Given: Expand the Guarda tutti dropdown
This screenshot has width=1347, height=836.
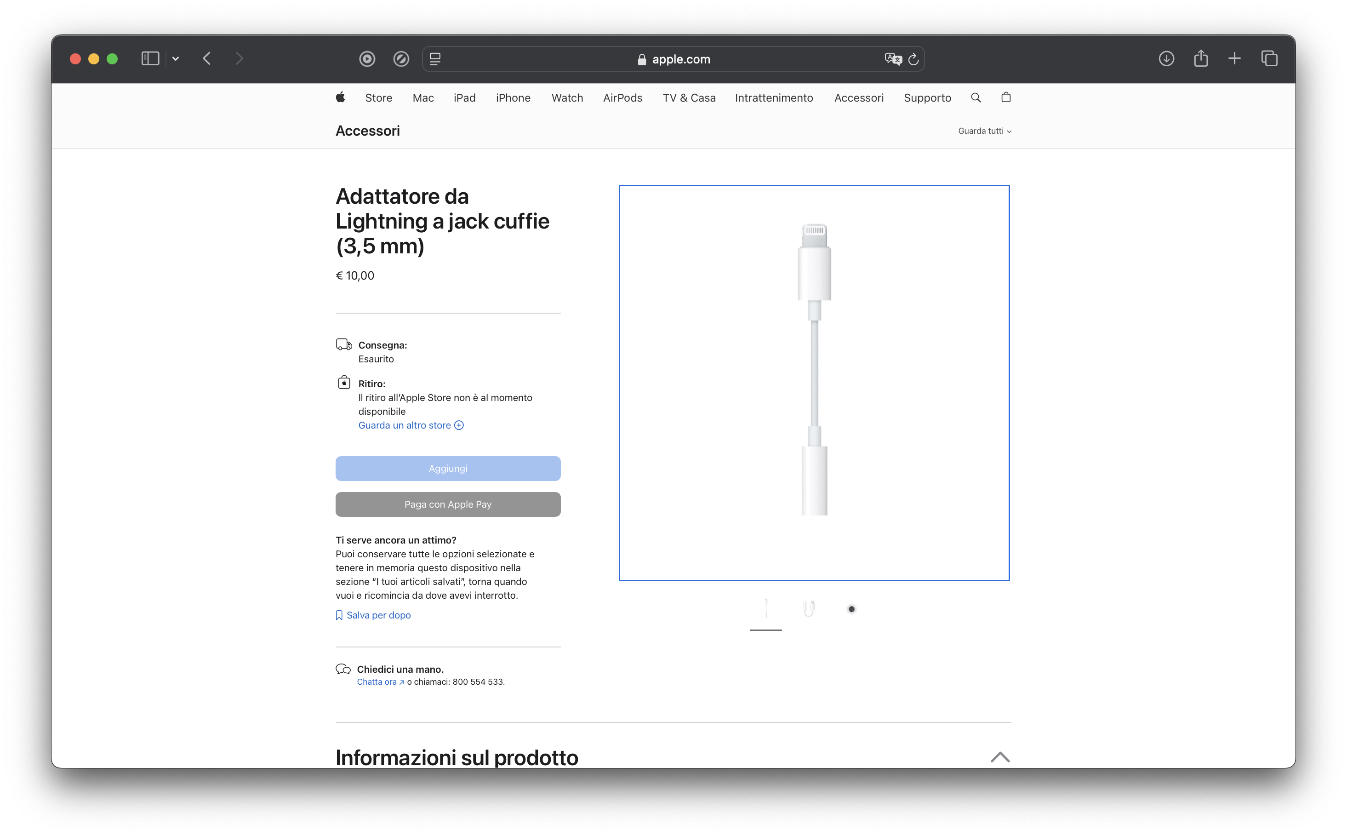Looking at the screenshot, I should 984,131.
